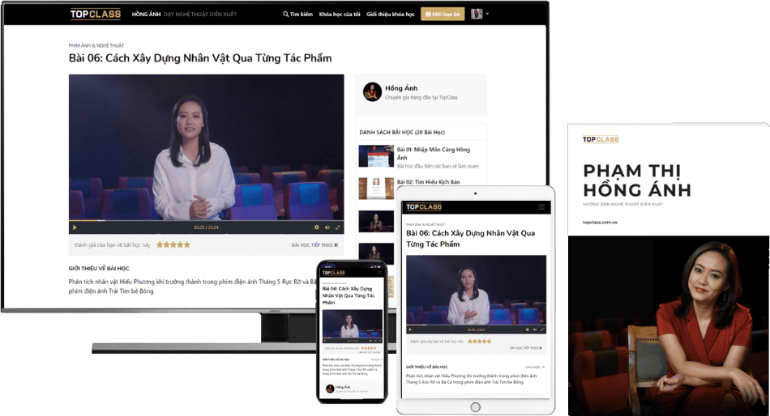Click the search magnifier icon in navbar
This screenshot has width=770, height=416.
285,15
